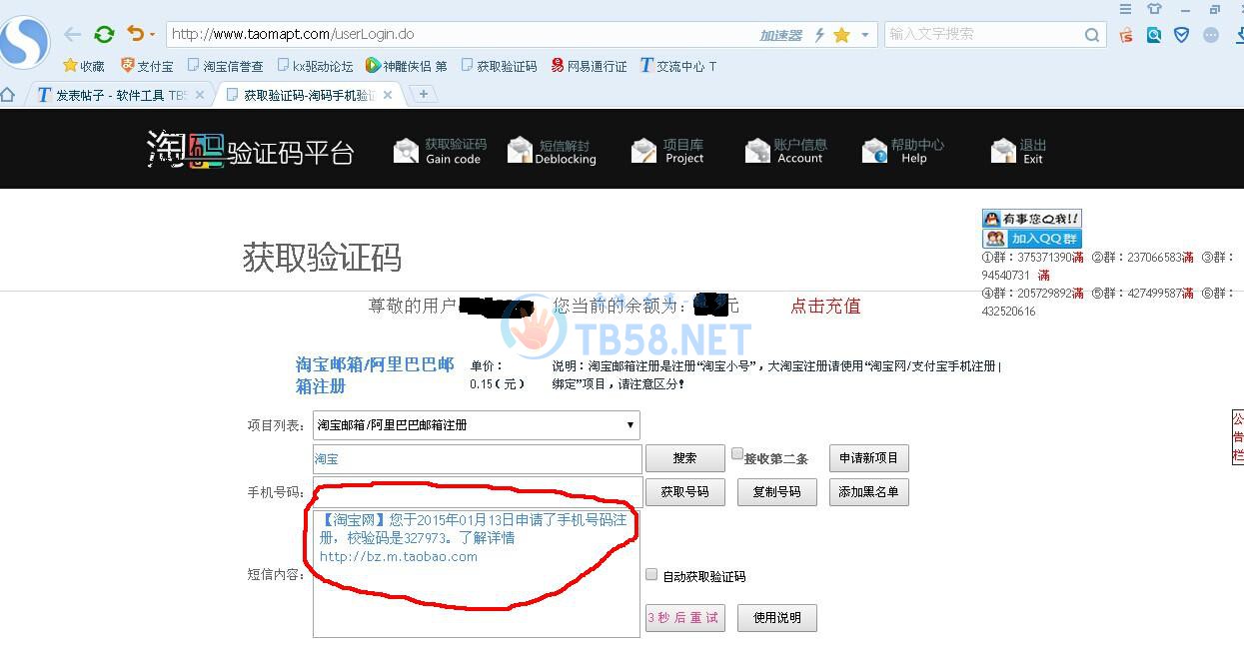Open the dropdown beside the undo arrow
1244x653 pixels.
point(152,35)
